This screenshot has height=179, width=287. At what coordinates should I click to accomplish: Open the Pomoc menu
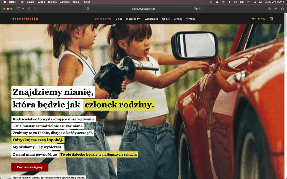tap(86, 2)
